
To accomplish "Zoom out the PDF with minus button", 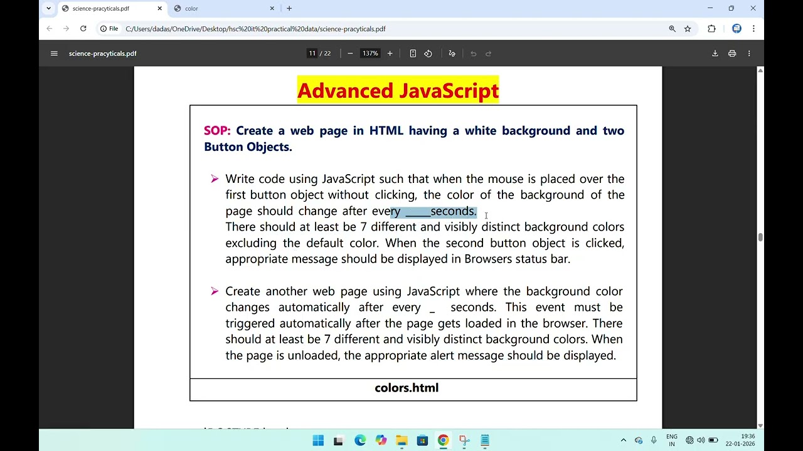I will click(x=350, y=53).
